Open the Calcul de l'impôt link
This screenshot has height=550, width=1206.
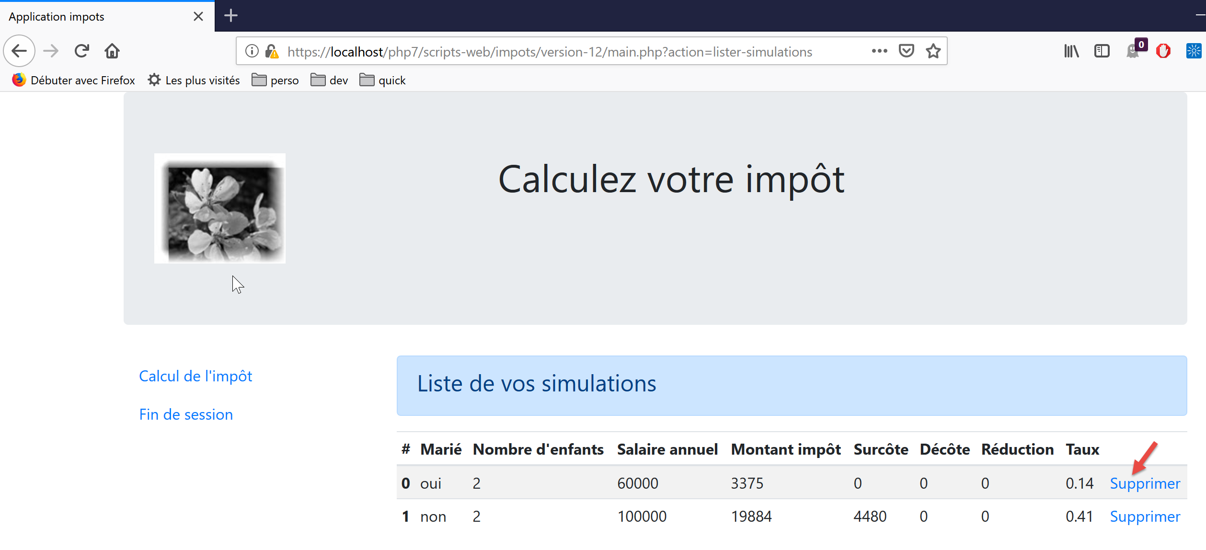tap(195, 376)
